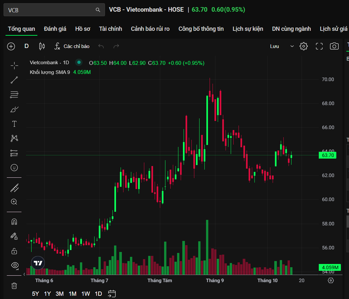Open the Cảnh báo rủi ro tab
Screen dimensions: 349x299
click(150, 29)
